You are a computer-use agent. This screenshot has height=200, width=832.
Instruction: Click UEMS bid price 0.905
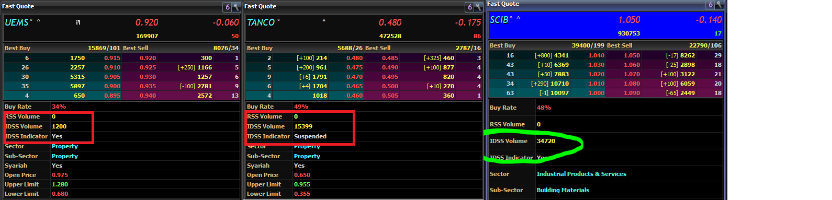(112, 77)
